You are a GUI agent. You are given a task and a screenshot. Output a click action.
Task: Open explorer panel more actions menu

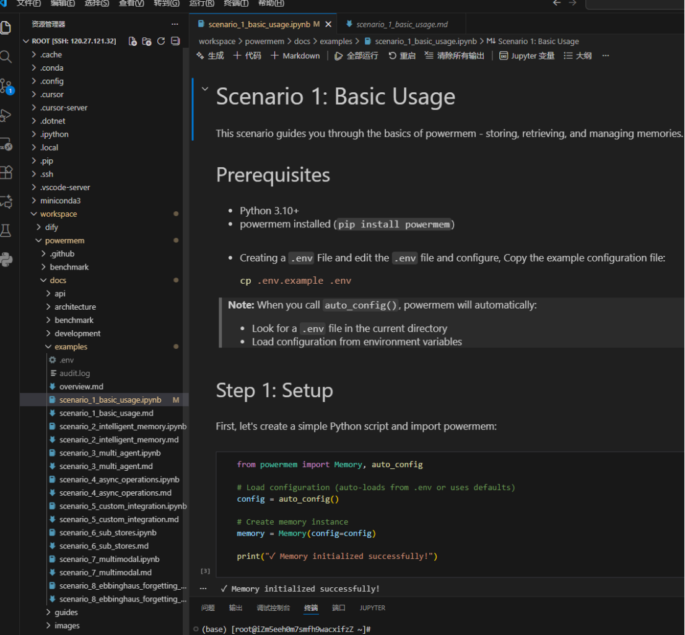[x=175, y=24]
